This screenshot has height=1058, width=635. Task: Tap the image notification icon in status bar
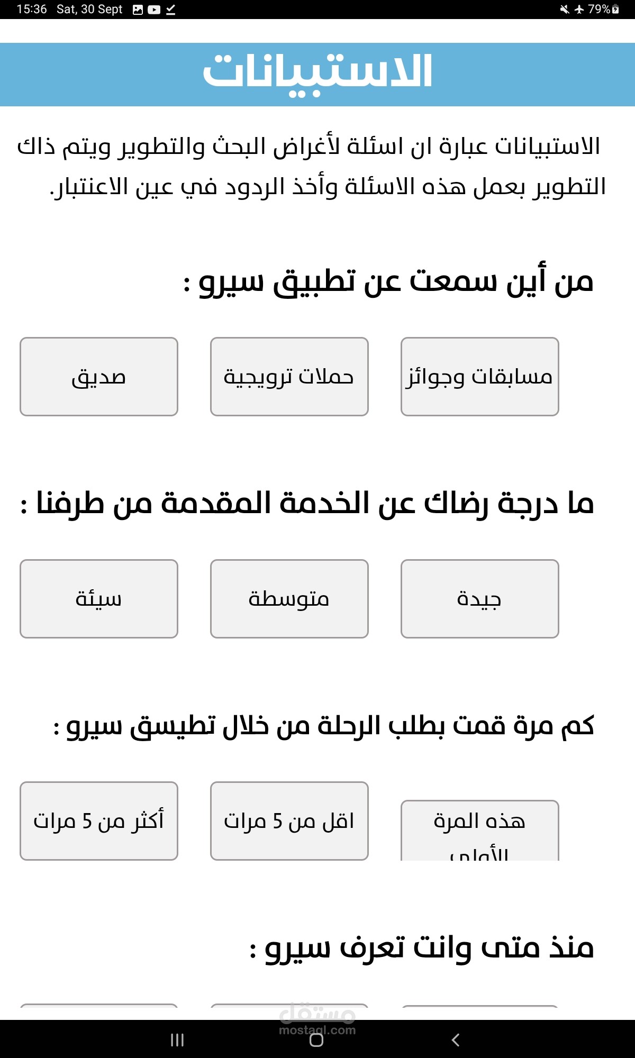tap(138, 10)
